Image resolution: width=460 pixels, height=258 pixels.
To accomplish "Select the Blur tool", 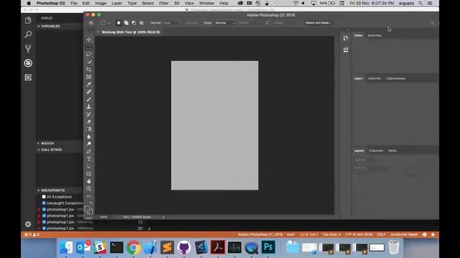I will click(88, 137).
